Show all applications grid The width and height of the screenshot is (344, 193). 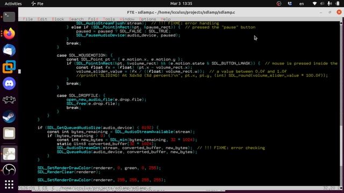(x=9, y=184)
